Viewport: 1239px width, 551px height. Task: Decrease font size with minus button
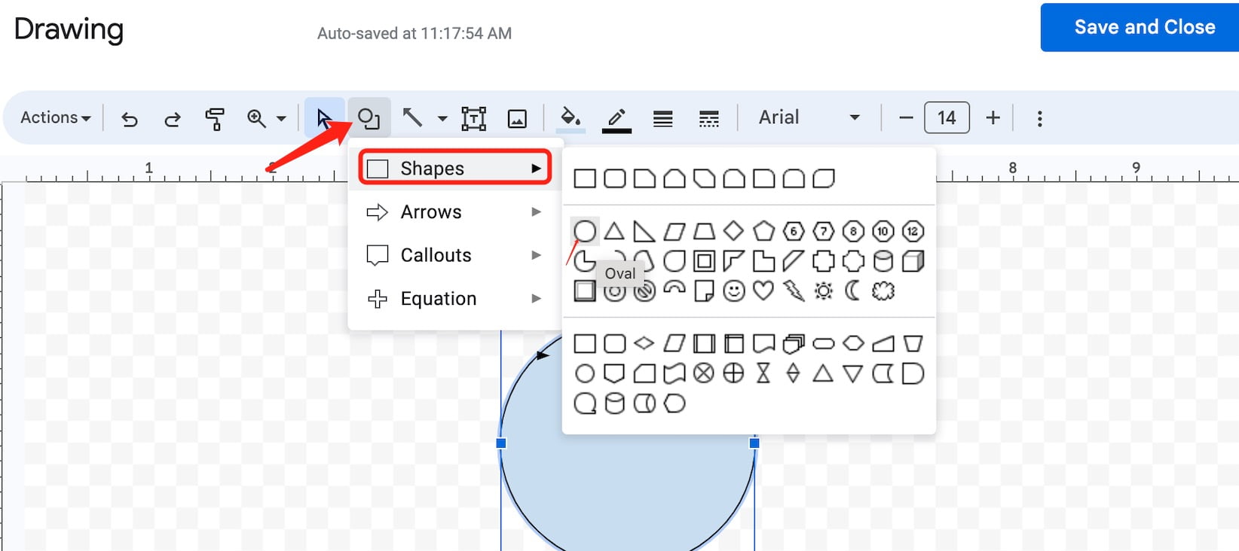point(906,118)
